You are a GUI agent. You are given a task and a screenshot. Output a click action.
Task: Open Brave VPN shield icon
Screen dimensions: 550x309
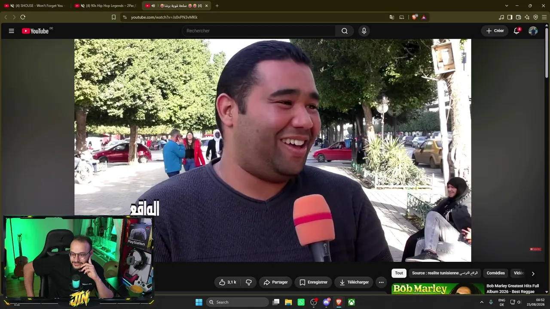536,17
